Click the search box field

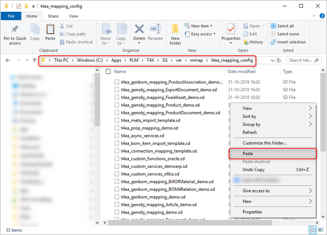click(304, 60)
